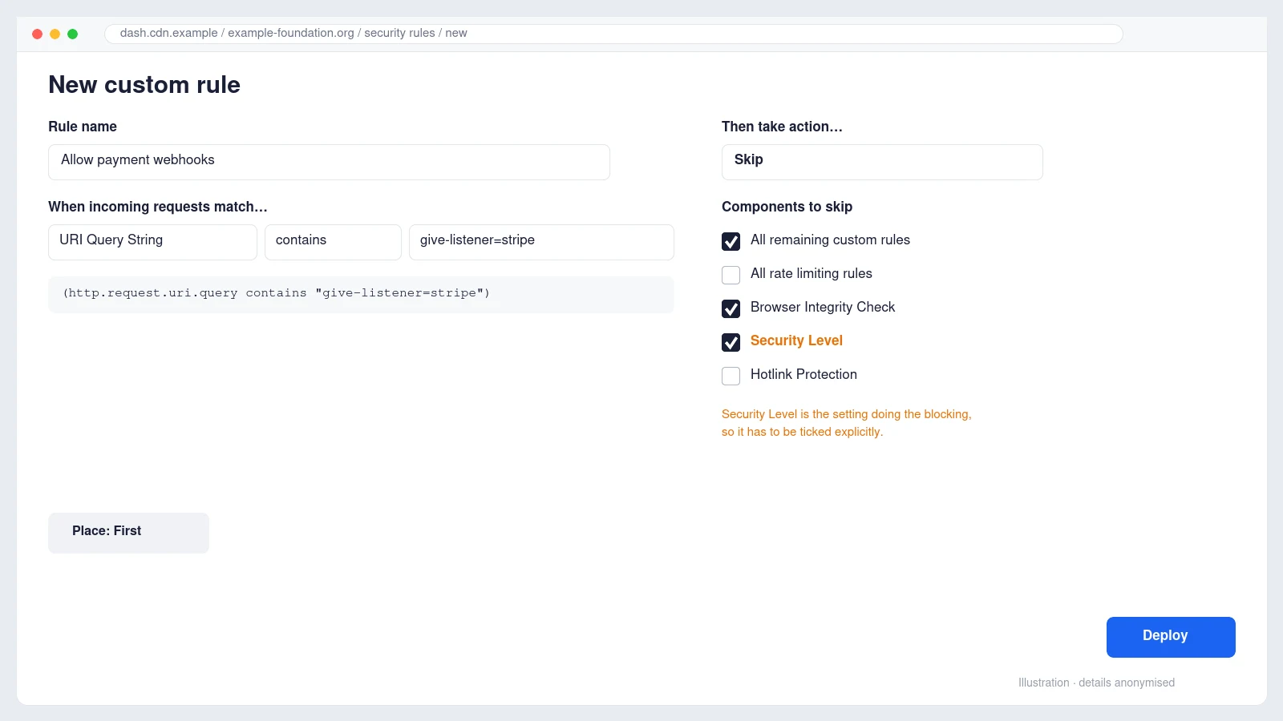Tick the All remaining custom rules checkbox
Screen dimensions: 1283x721
tap(731, 241)
